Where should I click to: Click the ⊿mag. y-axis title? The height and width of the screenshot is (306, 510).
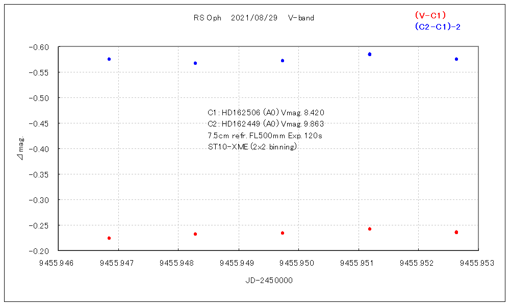(21, 148)
